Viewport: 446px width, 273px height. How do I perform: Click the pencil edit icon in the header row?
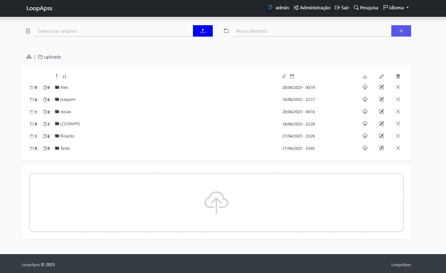click(381, 76)
